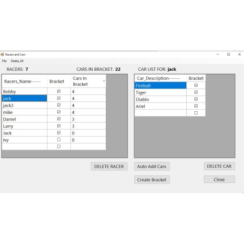The width and height of the screenshot is (244, 244).
Task: Select the Diablo car row
Action: pyautogui.click(x=160, y=99)
